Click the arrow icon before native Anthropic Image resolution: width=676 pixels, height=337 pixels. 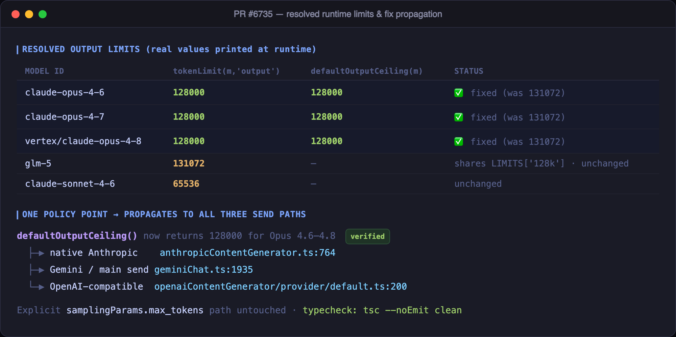coord(37,252)
